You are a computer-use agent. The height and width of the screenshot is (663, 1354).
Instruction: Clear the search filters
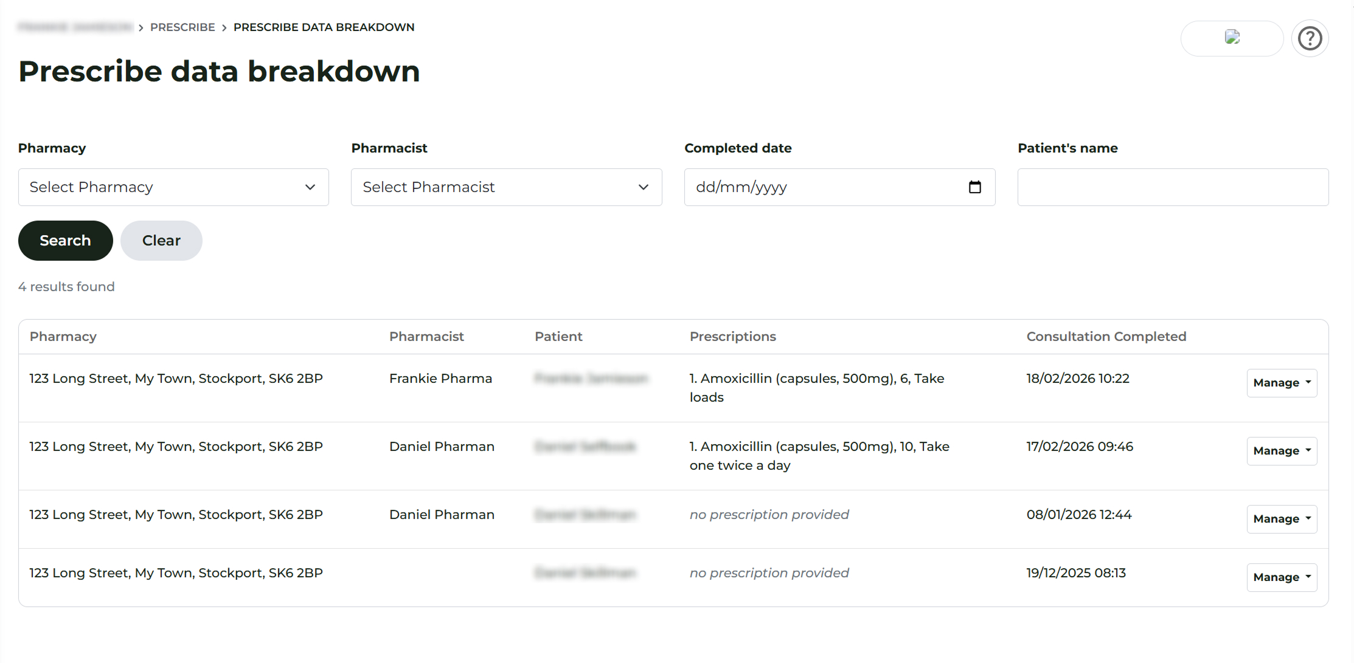[161, 241]
